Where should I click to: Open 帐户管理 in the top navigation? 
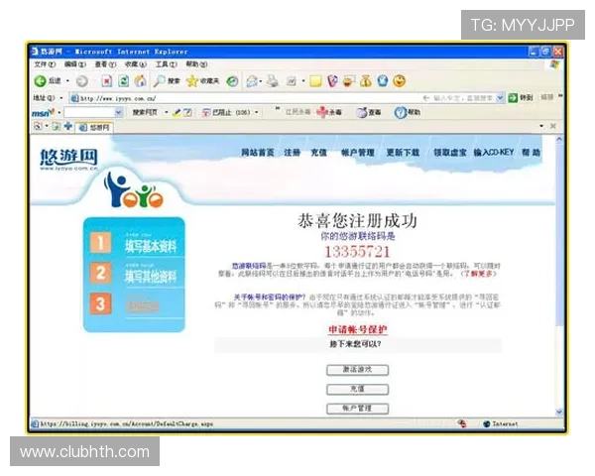pyautogui.click(x=357, y=153)
